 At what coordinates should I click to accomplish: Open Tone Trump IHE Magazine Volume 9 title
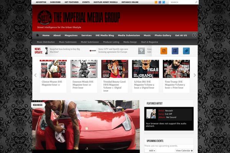(x=175, y=85)
